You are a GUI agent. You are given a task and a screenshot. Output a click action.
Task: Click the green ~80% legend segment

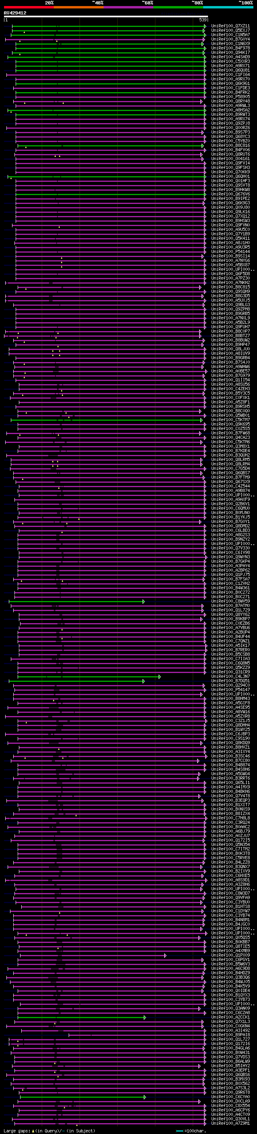178,7
